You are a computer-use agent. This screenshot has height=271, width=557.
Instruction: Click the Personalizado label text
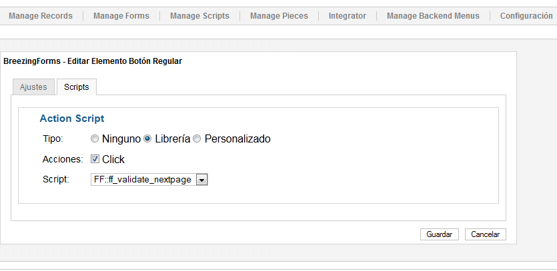pyautogui.click(x=237, y=138)
